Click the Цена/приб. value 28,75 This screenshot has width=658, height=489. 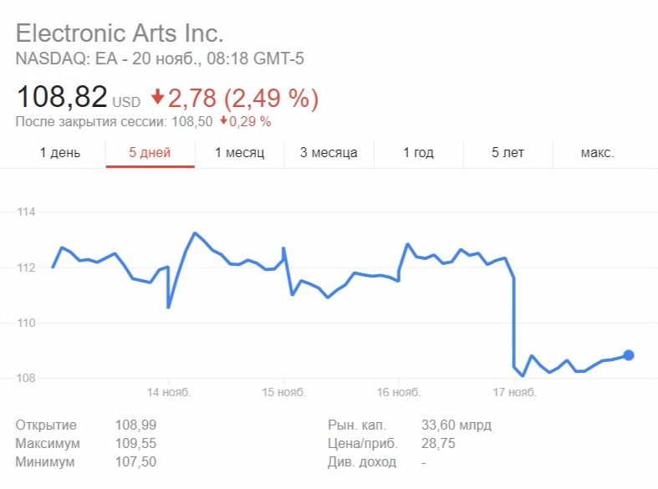coord(438,444)
